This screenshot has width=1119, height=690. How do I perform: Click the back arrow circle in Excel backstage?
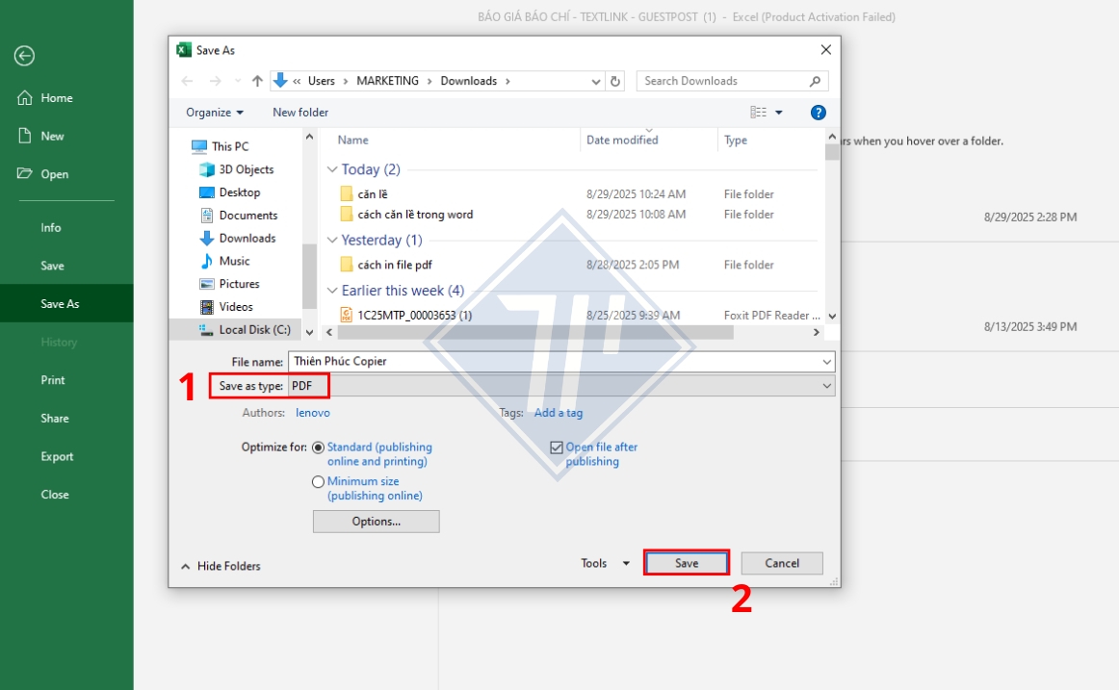point(24,57)
